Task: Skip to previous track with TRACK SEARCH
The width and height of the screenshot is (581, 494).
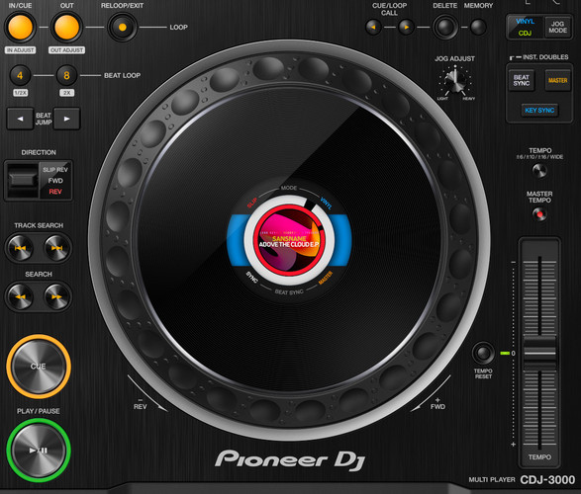Action: [x=20, y=248]
